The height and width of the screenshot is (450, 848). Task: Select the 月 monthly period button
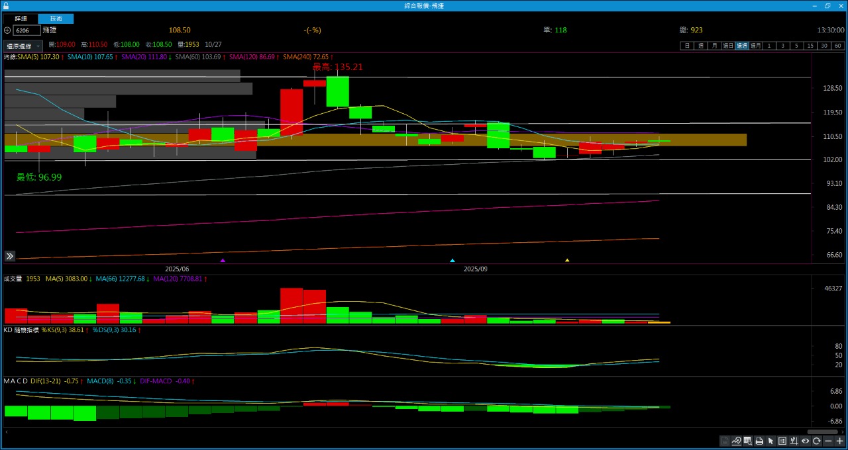(x=714, y=46)
